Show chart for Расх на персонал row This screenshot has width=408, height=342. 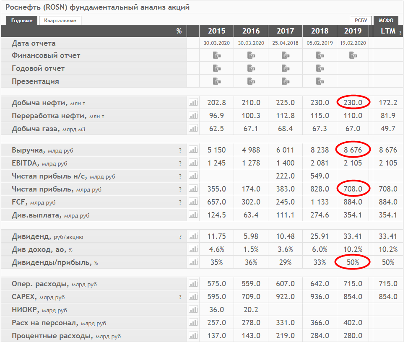[x=193, y=322]
